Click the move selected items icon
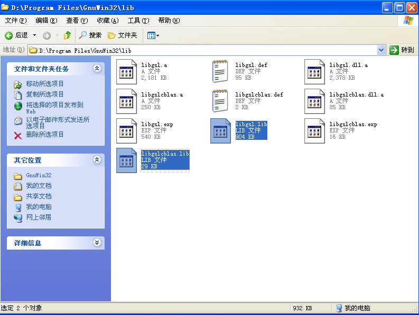The height and width of the screenshot is (315, 419). point(17,84)
